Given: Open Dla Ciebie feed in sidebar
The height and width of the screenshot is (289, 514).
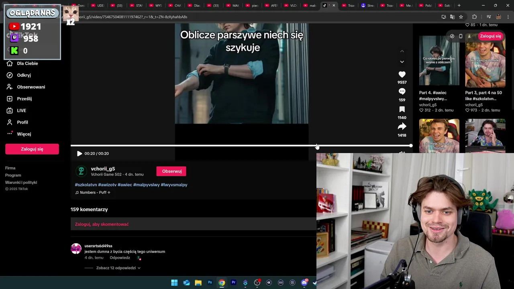Looking at the screenshot, I should click(27, 63).
